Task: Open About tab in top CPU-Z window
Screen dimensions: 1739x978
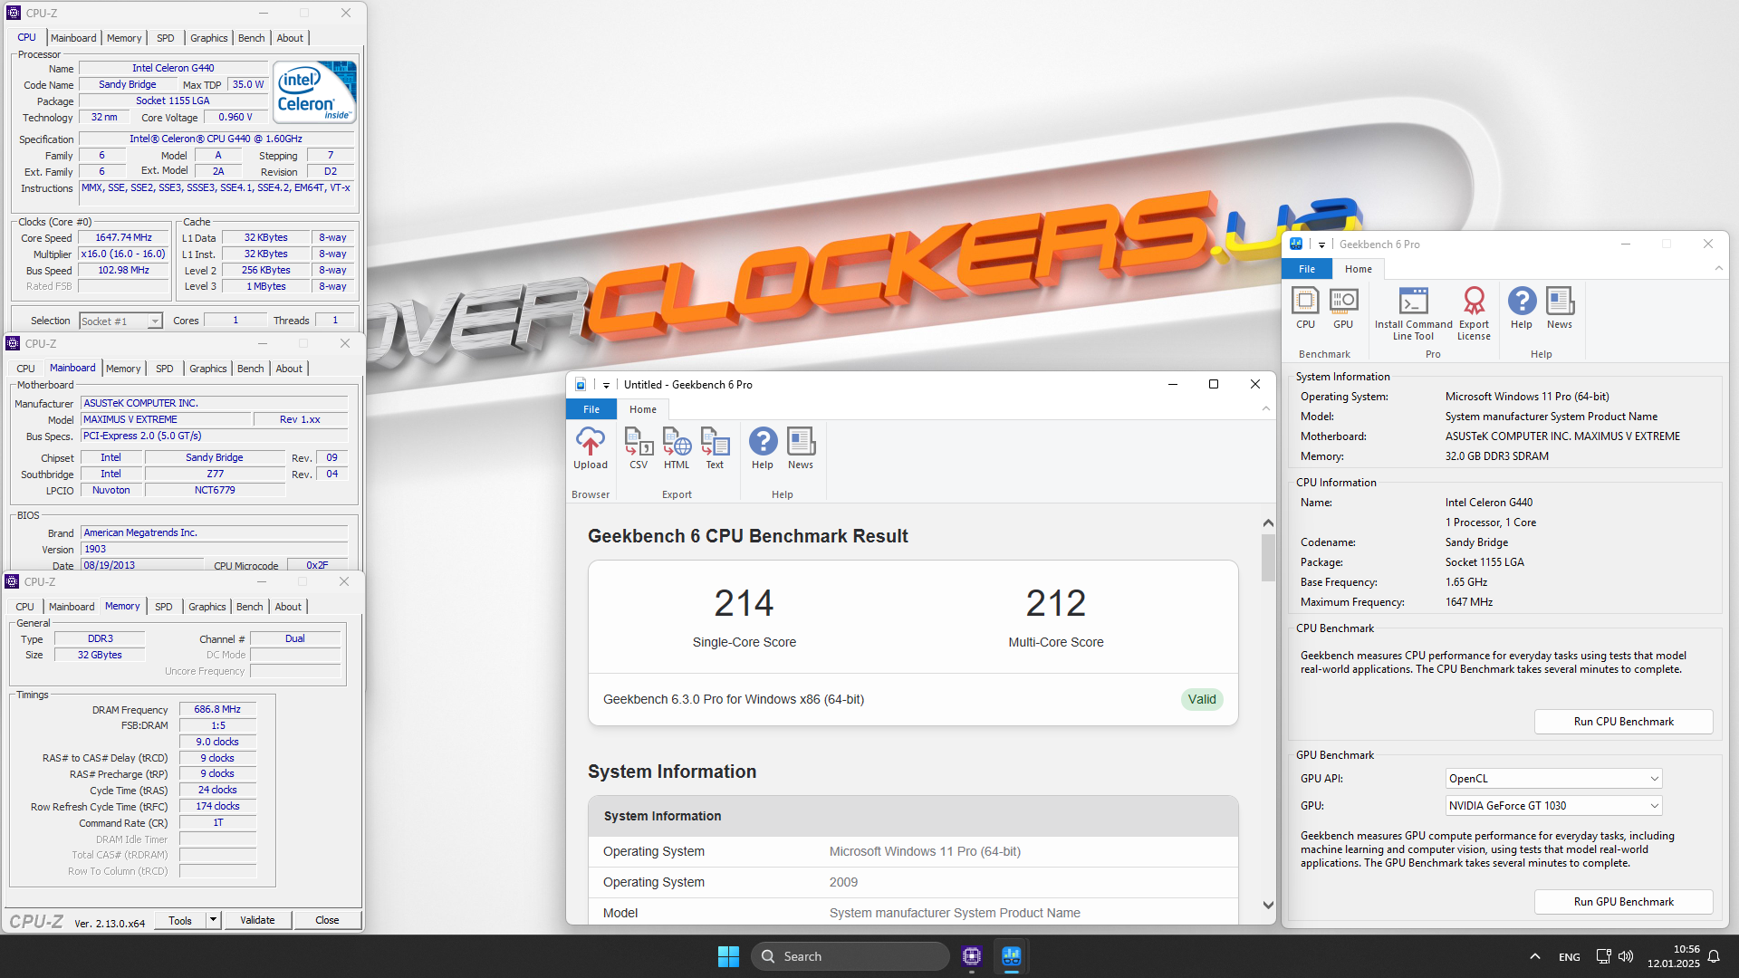Action: click(x=290, y=38)
